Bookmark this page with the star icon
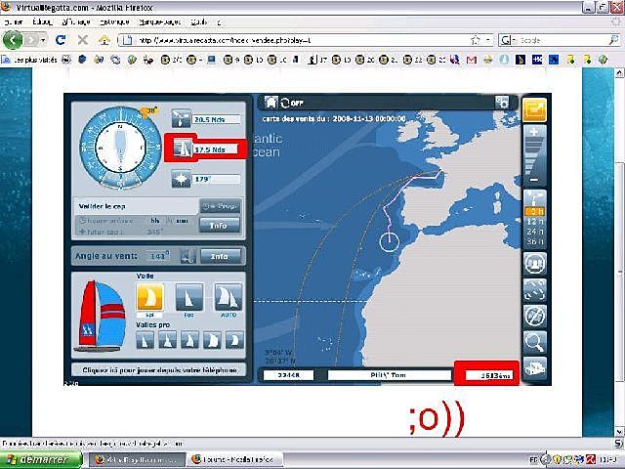The image size is (625, 469). tap(476, 40)
